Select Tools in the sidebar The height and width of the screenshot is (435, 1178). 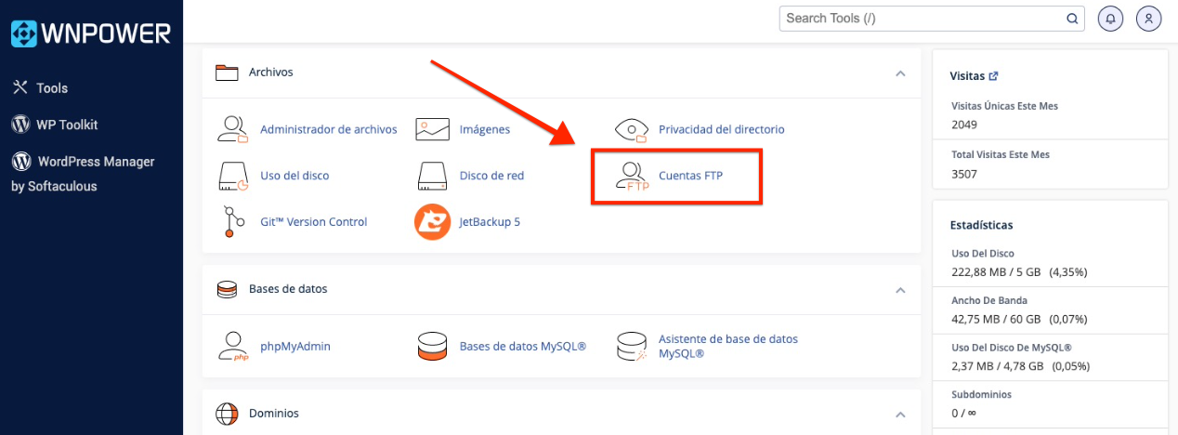pos(52,88)
